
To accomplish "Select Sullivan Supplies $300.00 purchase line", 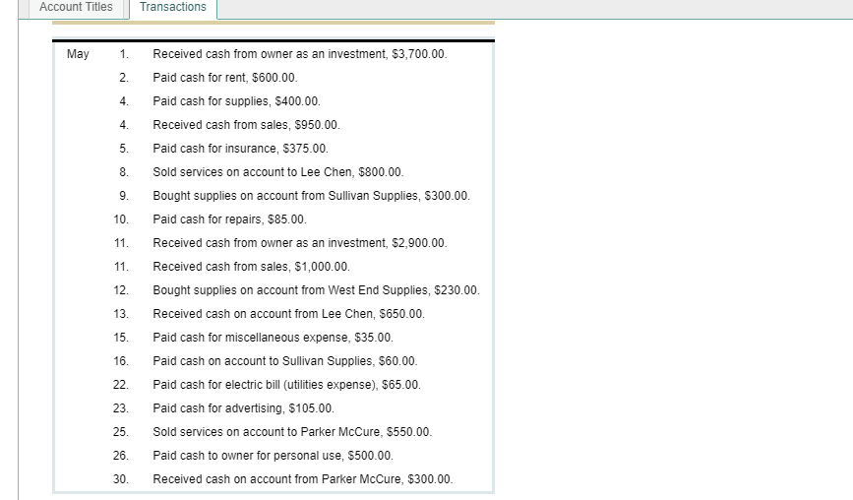I will click(x=311, y=196).
